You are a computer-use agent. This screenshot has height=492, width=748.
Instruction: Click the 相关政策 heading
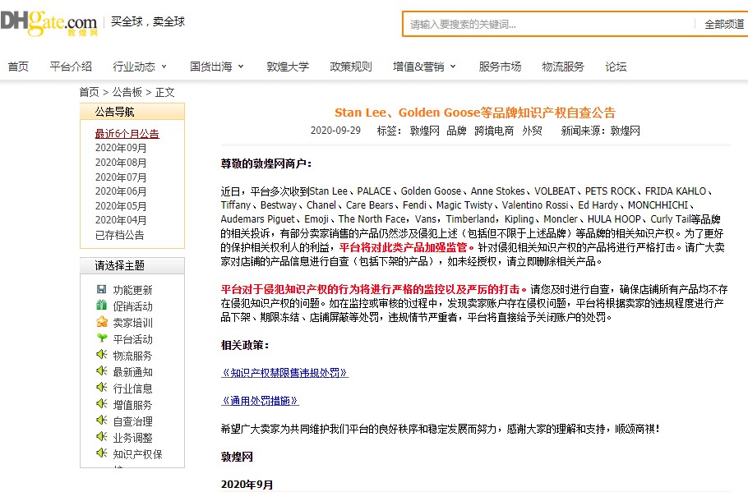[x=245, y=345]
